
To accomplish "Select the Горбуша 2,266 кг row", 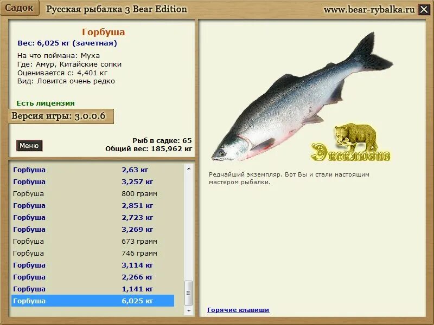I will pos(93,277).
